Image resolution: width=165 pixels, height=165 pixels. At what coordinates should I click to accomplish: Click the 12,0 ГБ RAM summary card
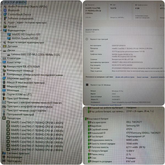point(120,11)
